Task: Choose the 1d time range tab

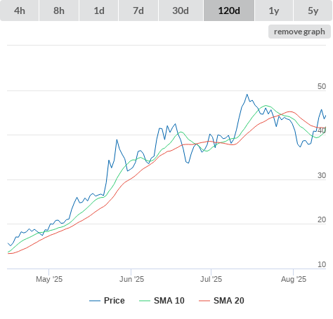Action: pos(99,11)
